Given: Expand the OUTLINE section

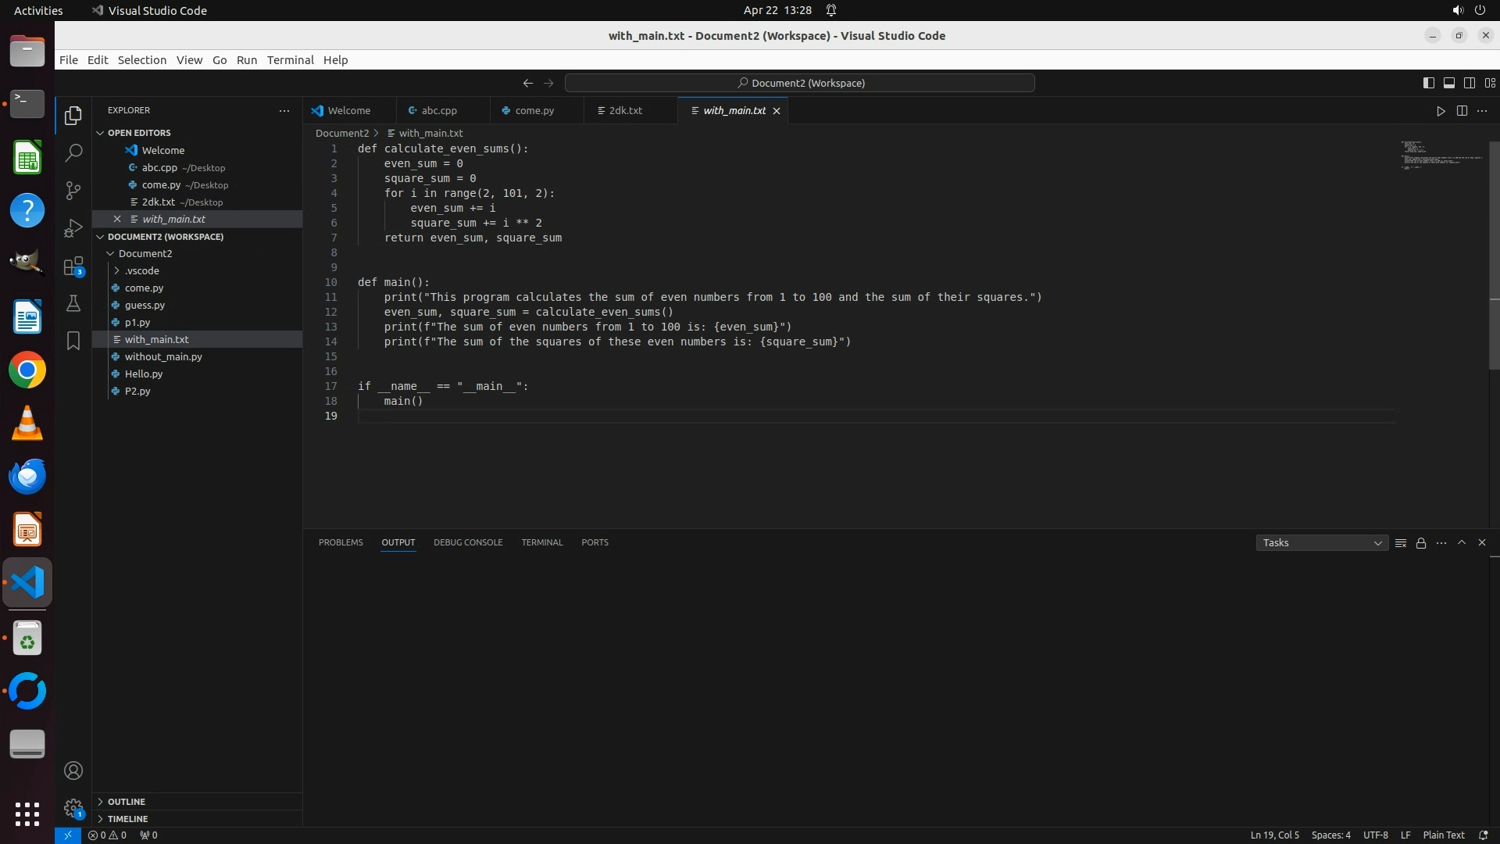Looking at the screenshot, I should 127,802.
